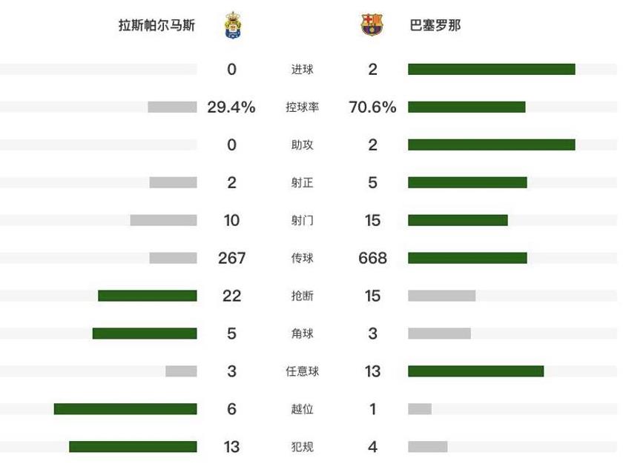Click Las Palmas' green 犯规 bar

pos(133,447)
